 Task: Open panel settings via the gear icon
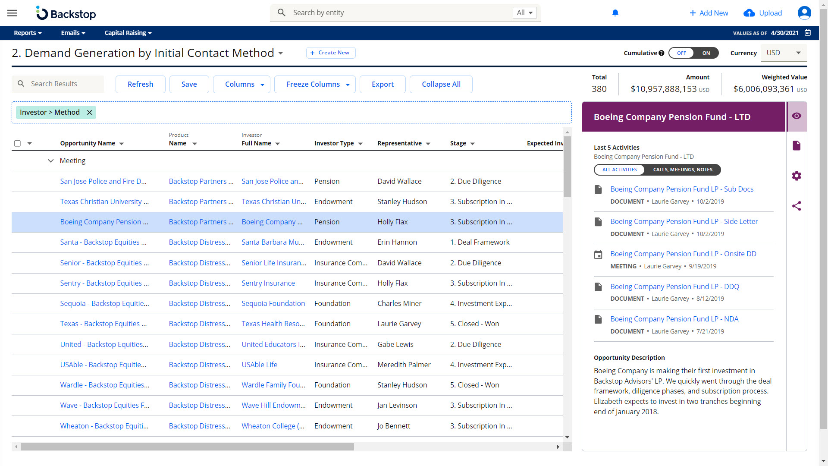(x=797, y=176)
